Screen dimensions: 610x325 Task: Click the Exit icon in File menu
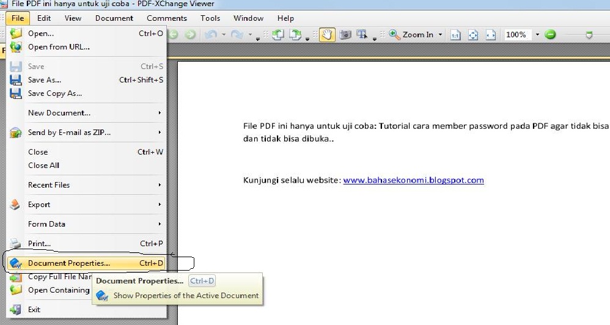15,310
